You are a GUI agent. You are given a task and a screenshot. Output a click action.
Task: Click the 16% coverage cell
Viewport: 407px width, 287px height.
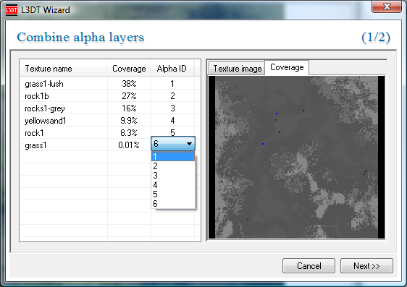(129, 108)
